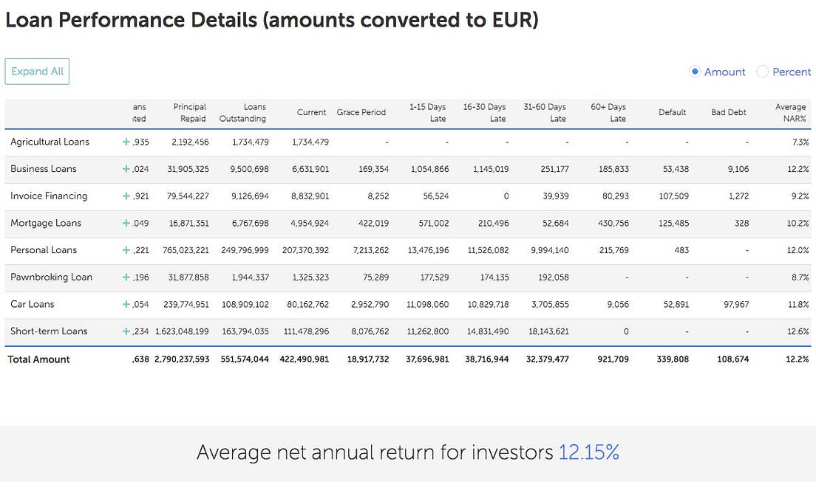The height and width of the screenshot is (487, 816).
Task: Click the Bad Debt column header
Action: 729,113
